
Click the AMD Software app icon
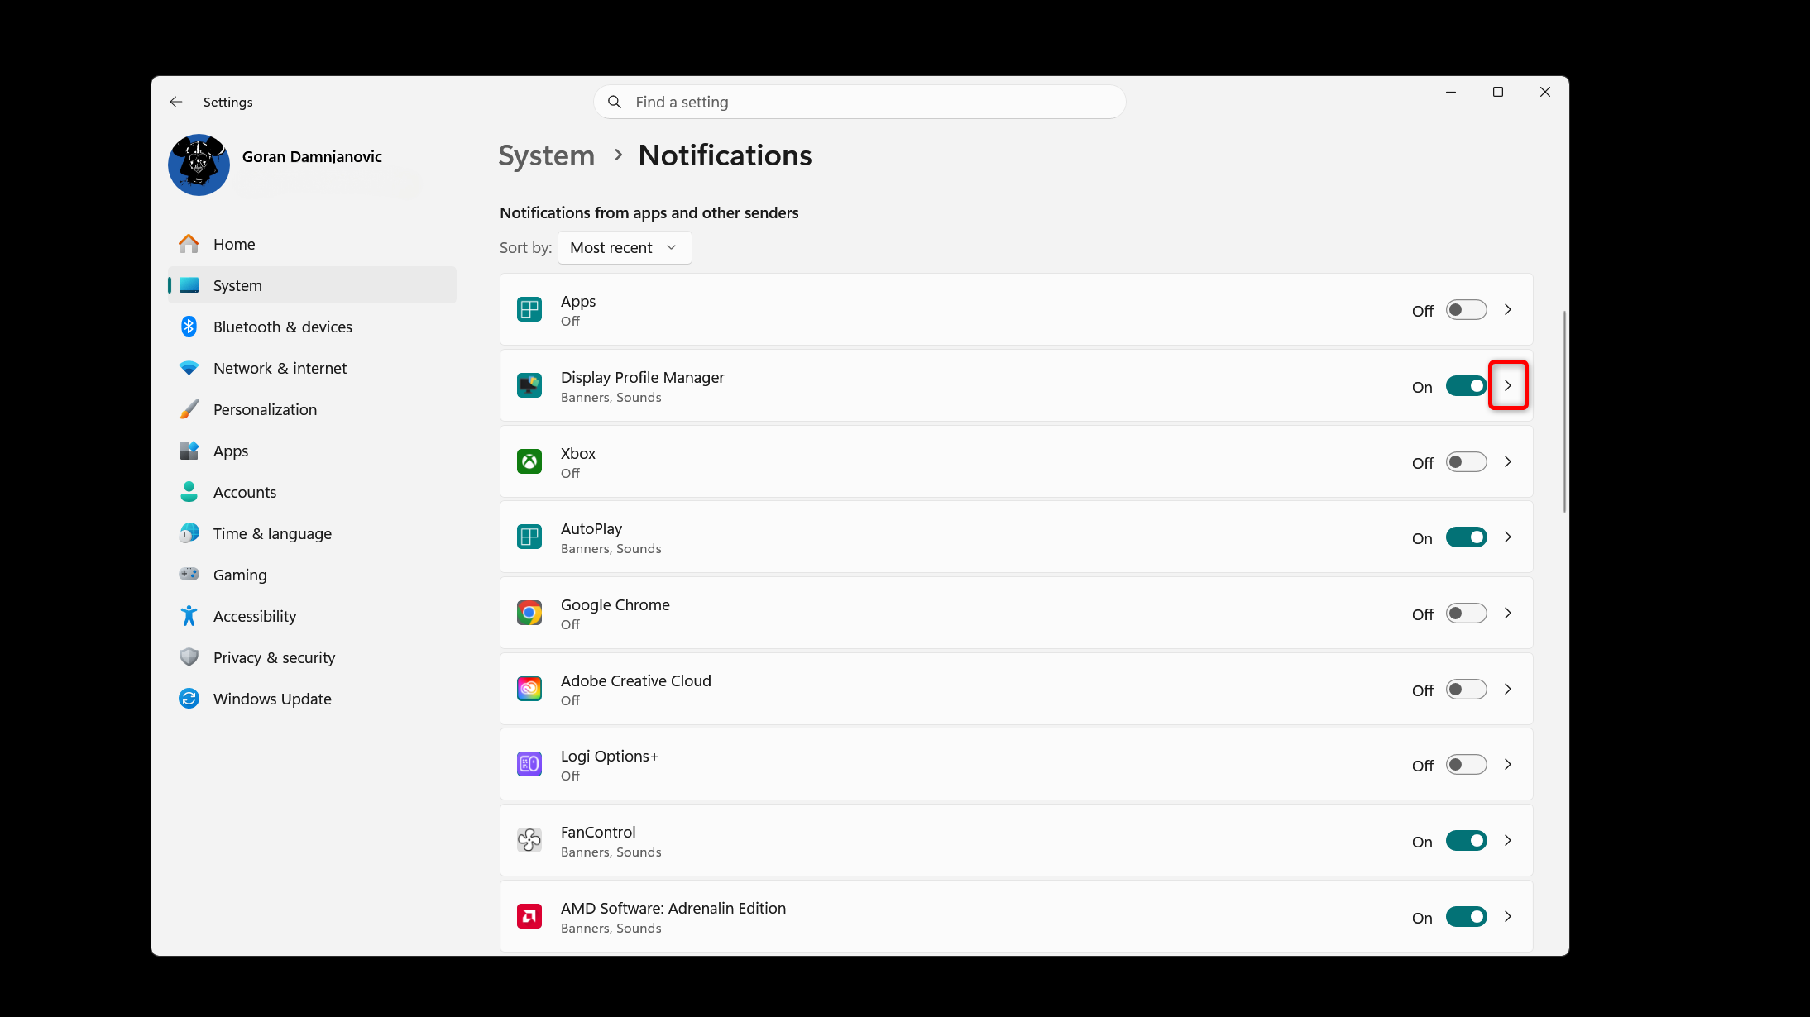529,916
